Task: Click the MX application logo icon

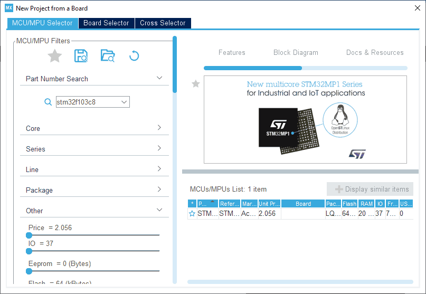Action: click(x=9, y=8)
